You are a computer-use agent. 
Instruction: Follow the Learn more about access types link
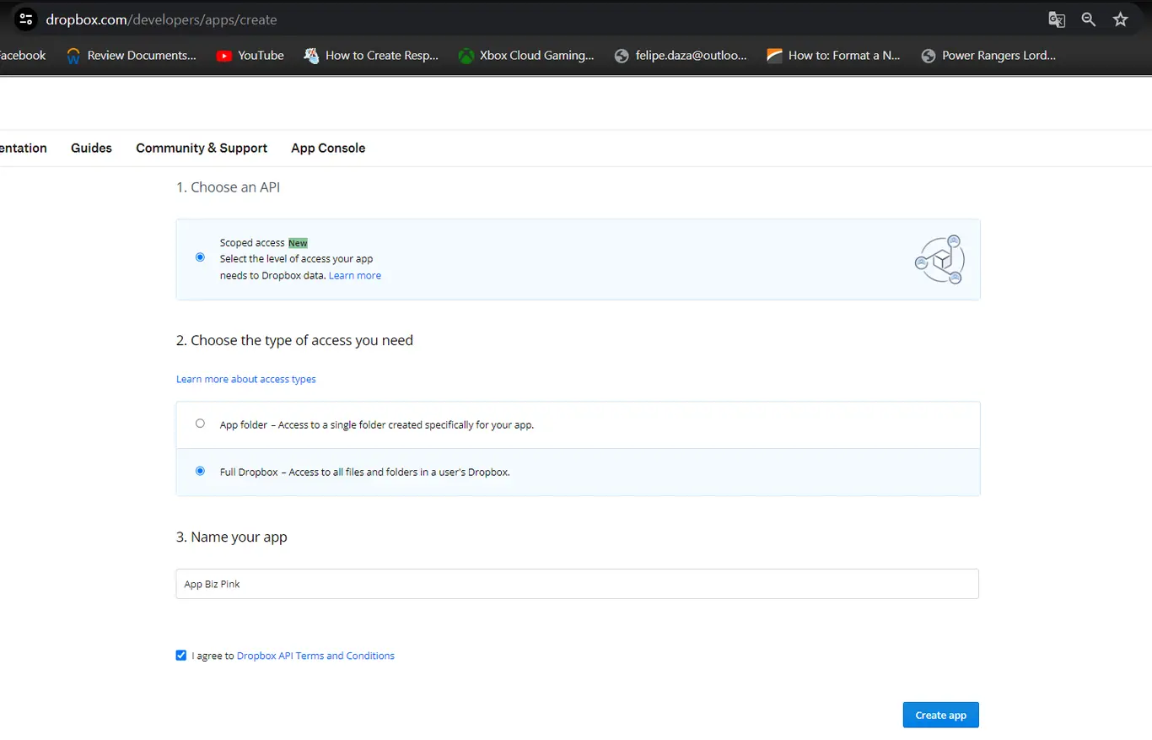coord(246,380)
